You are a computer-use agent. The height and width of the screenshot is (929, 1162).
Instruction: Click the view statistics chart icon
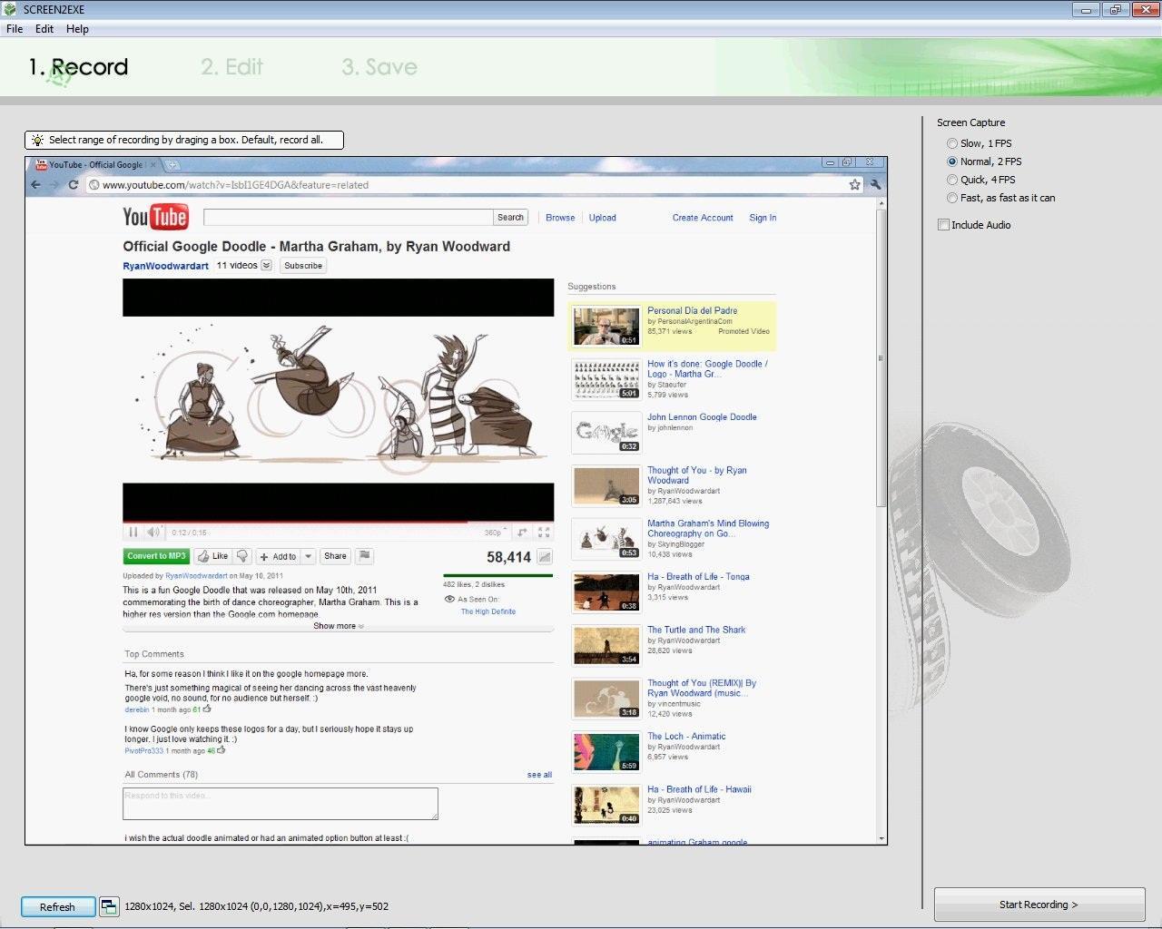click(545, 557)
